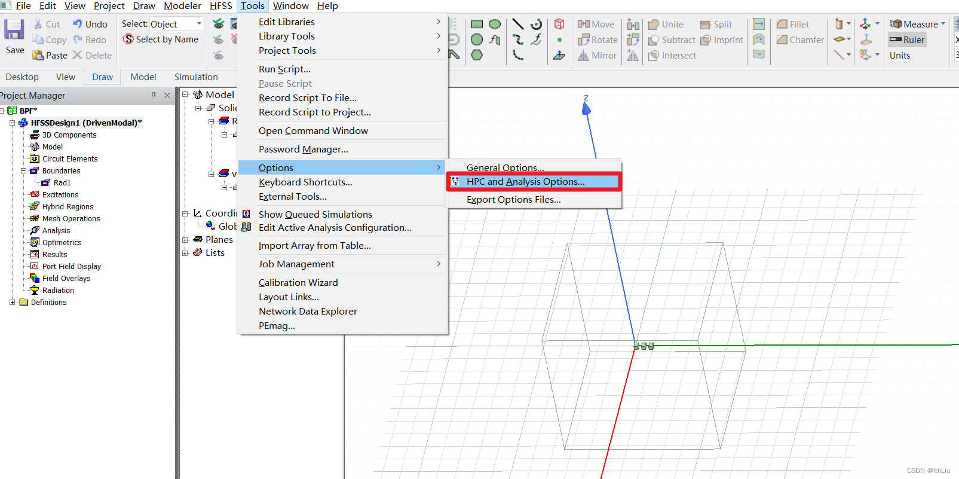The height and width of the screenshot is (479, 959).
Task: Click the Ruler button
Action: tap(907, 39)
